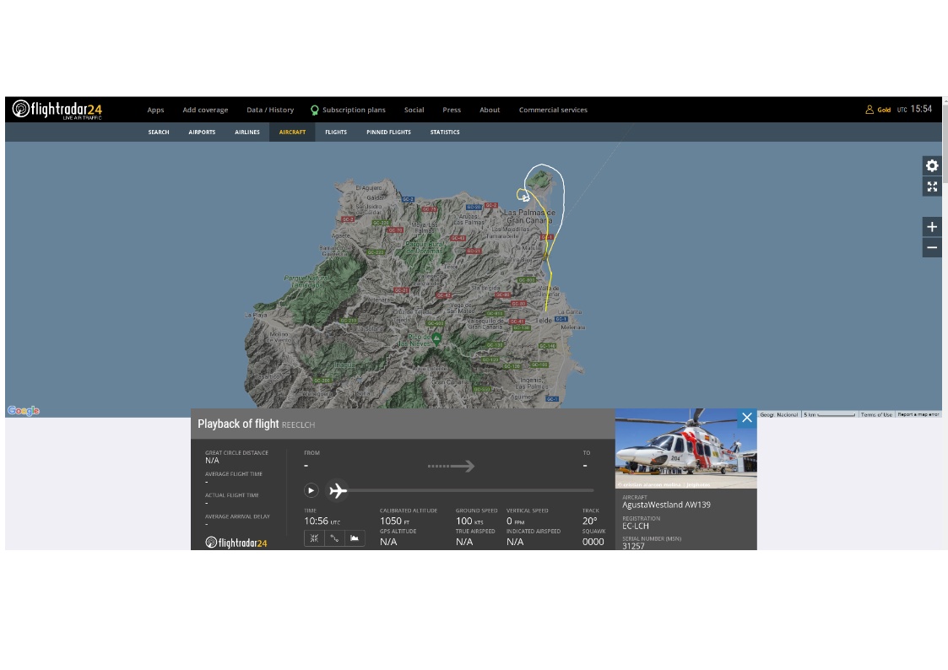Click the EC-LCH registration text
This screenshot has width=948, height=670.
tap(636, 527)
